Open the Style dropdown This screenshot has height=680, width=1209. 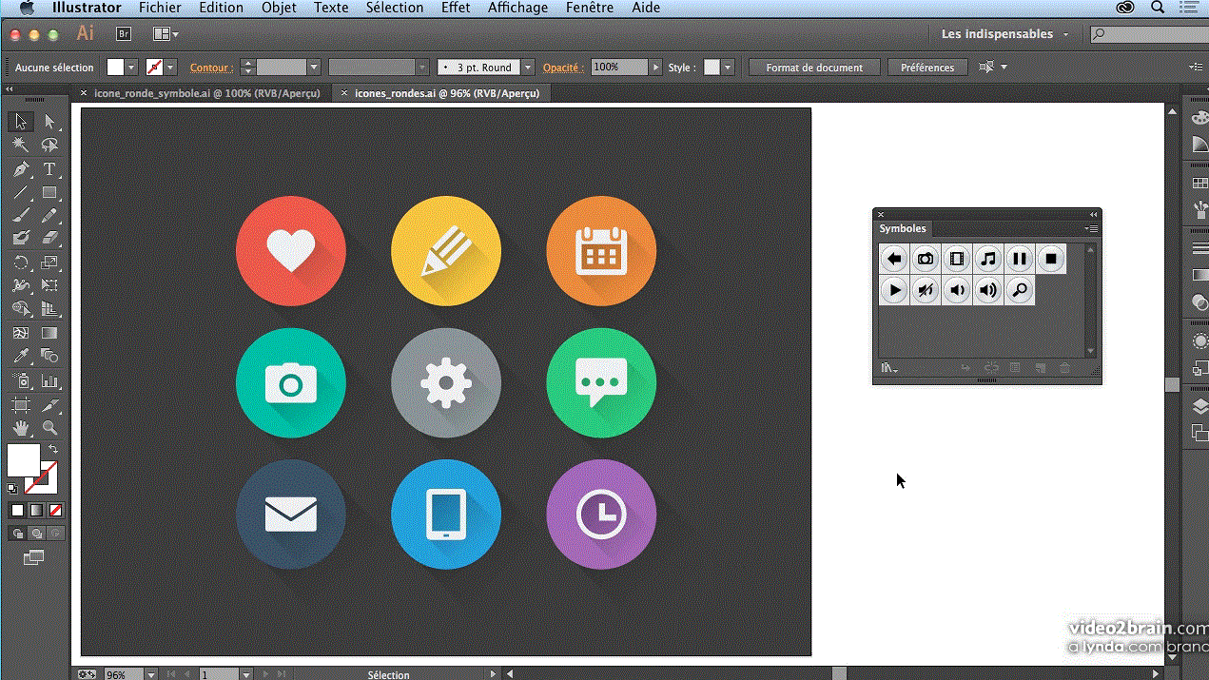click(x=728, y=68)
